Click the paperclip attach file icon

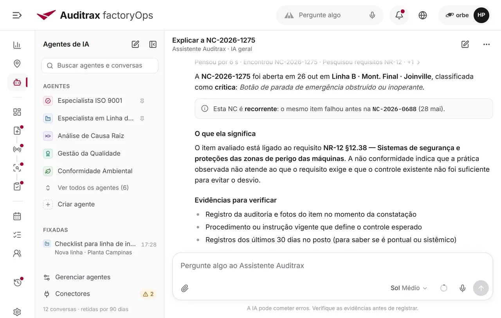click(x=185, y=288)
